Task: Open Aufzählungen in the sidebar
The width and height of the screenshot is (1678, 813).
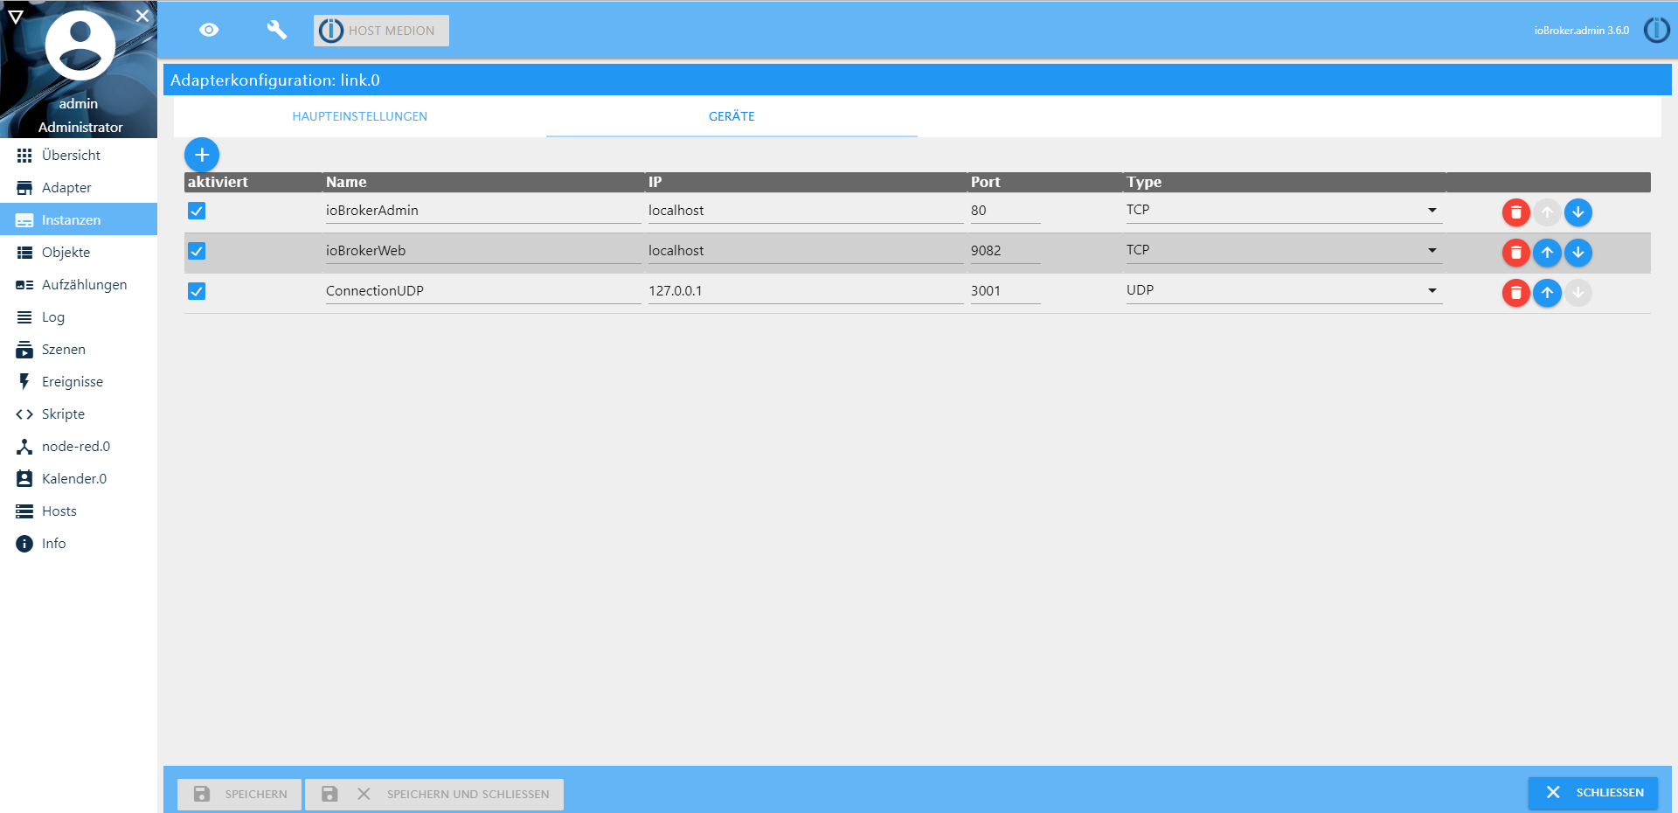Action: (79, 285)
